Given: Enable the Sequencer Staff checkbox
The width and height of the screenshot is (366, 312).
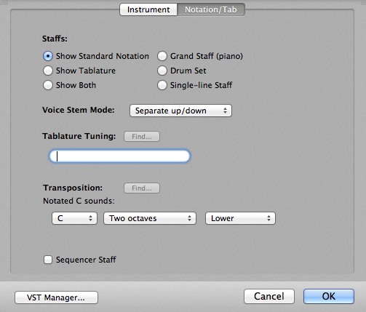Looking at the screenshot, I should (x=48, y=260).
